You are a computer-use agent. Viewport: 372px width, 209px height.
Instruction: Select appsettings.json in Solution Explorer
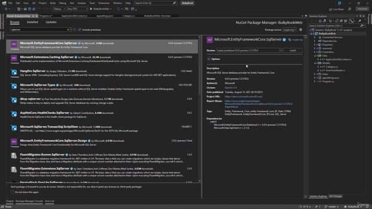click(x=331, y=78)
